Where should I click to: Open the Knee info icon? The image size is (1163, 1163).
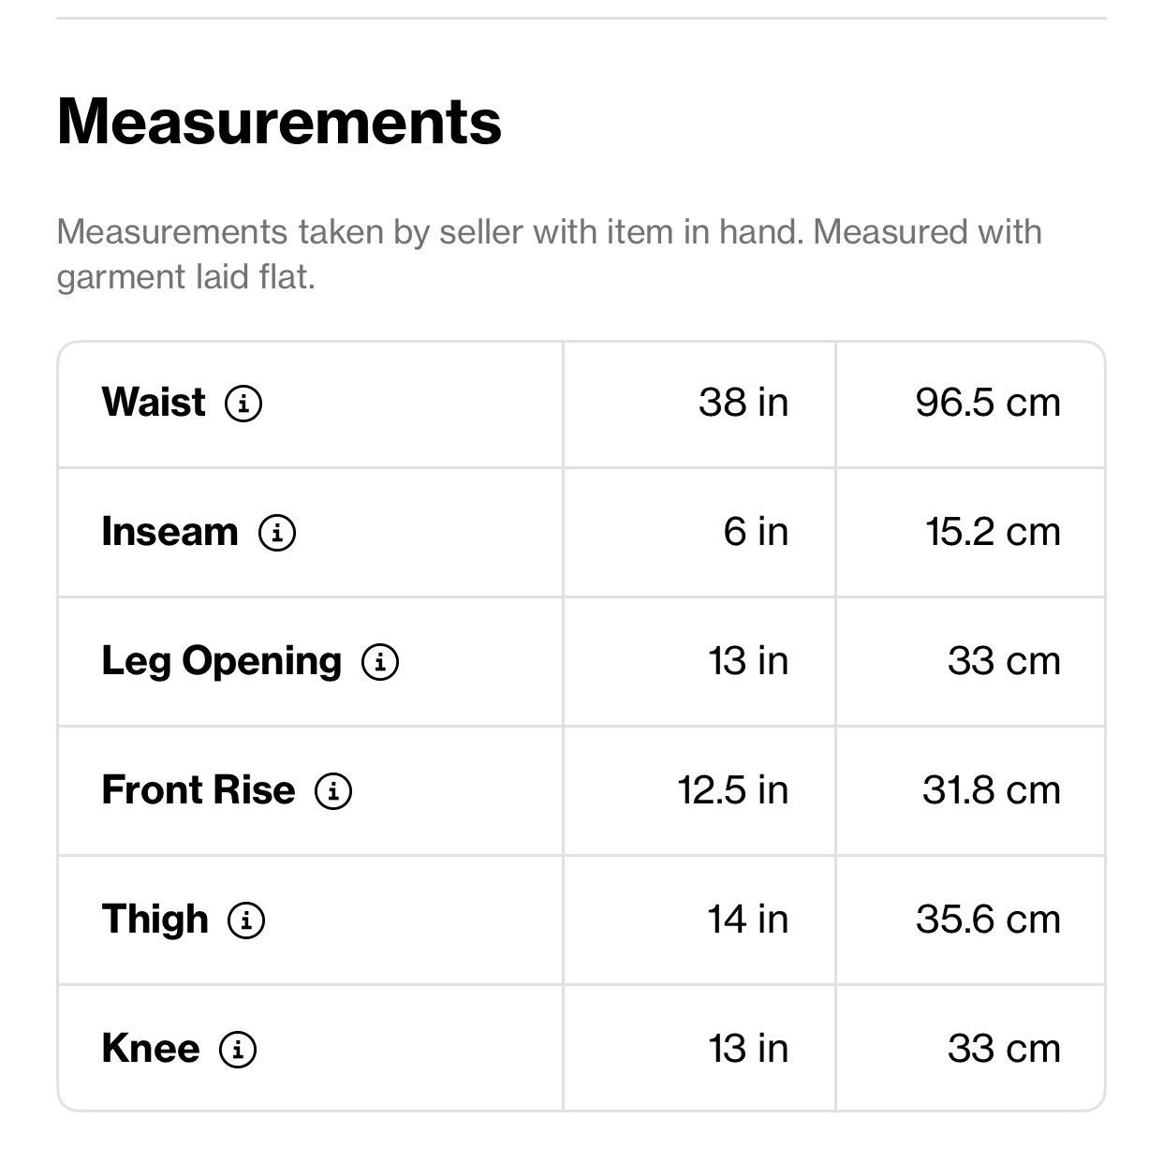click(238, 1050)
